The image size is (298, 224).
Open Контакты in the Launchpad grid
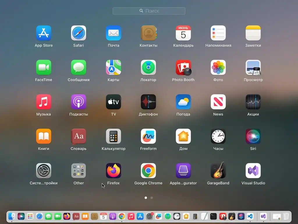click(148, 33)
